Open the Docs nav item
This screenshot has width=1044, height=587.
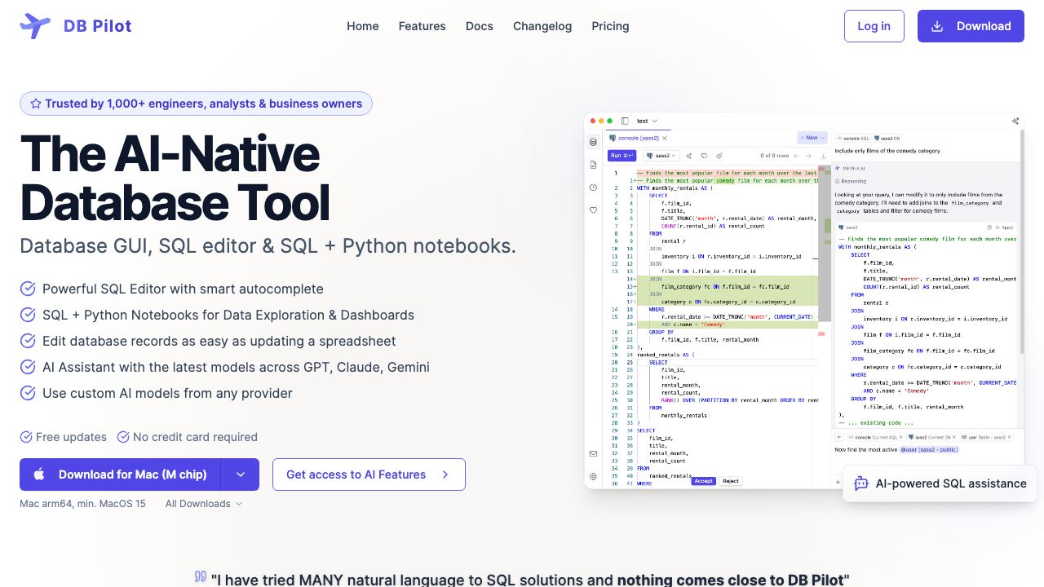coord(480,26)
